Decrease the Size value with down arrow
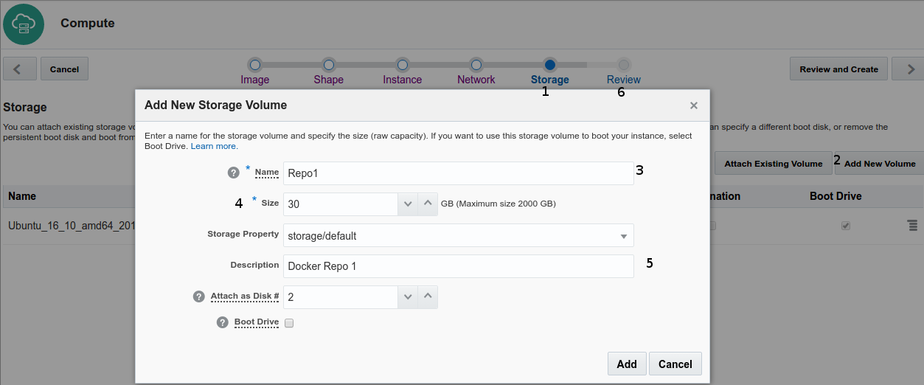This screenshot has height=385, width=924. (x=408, y=204)
